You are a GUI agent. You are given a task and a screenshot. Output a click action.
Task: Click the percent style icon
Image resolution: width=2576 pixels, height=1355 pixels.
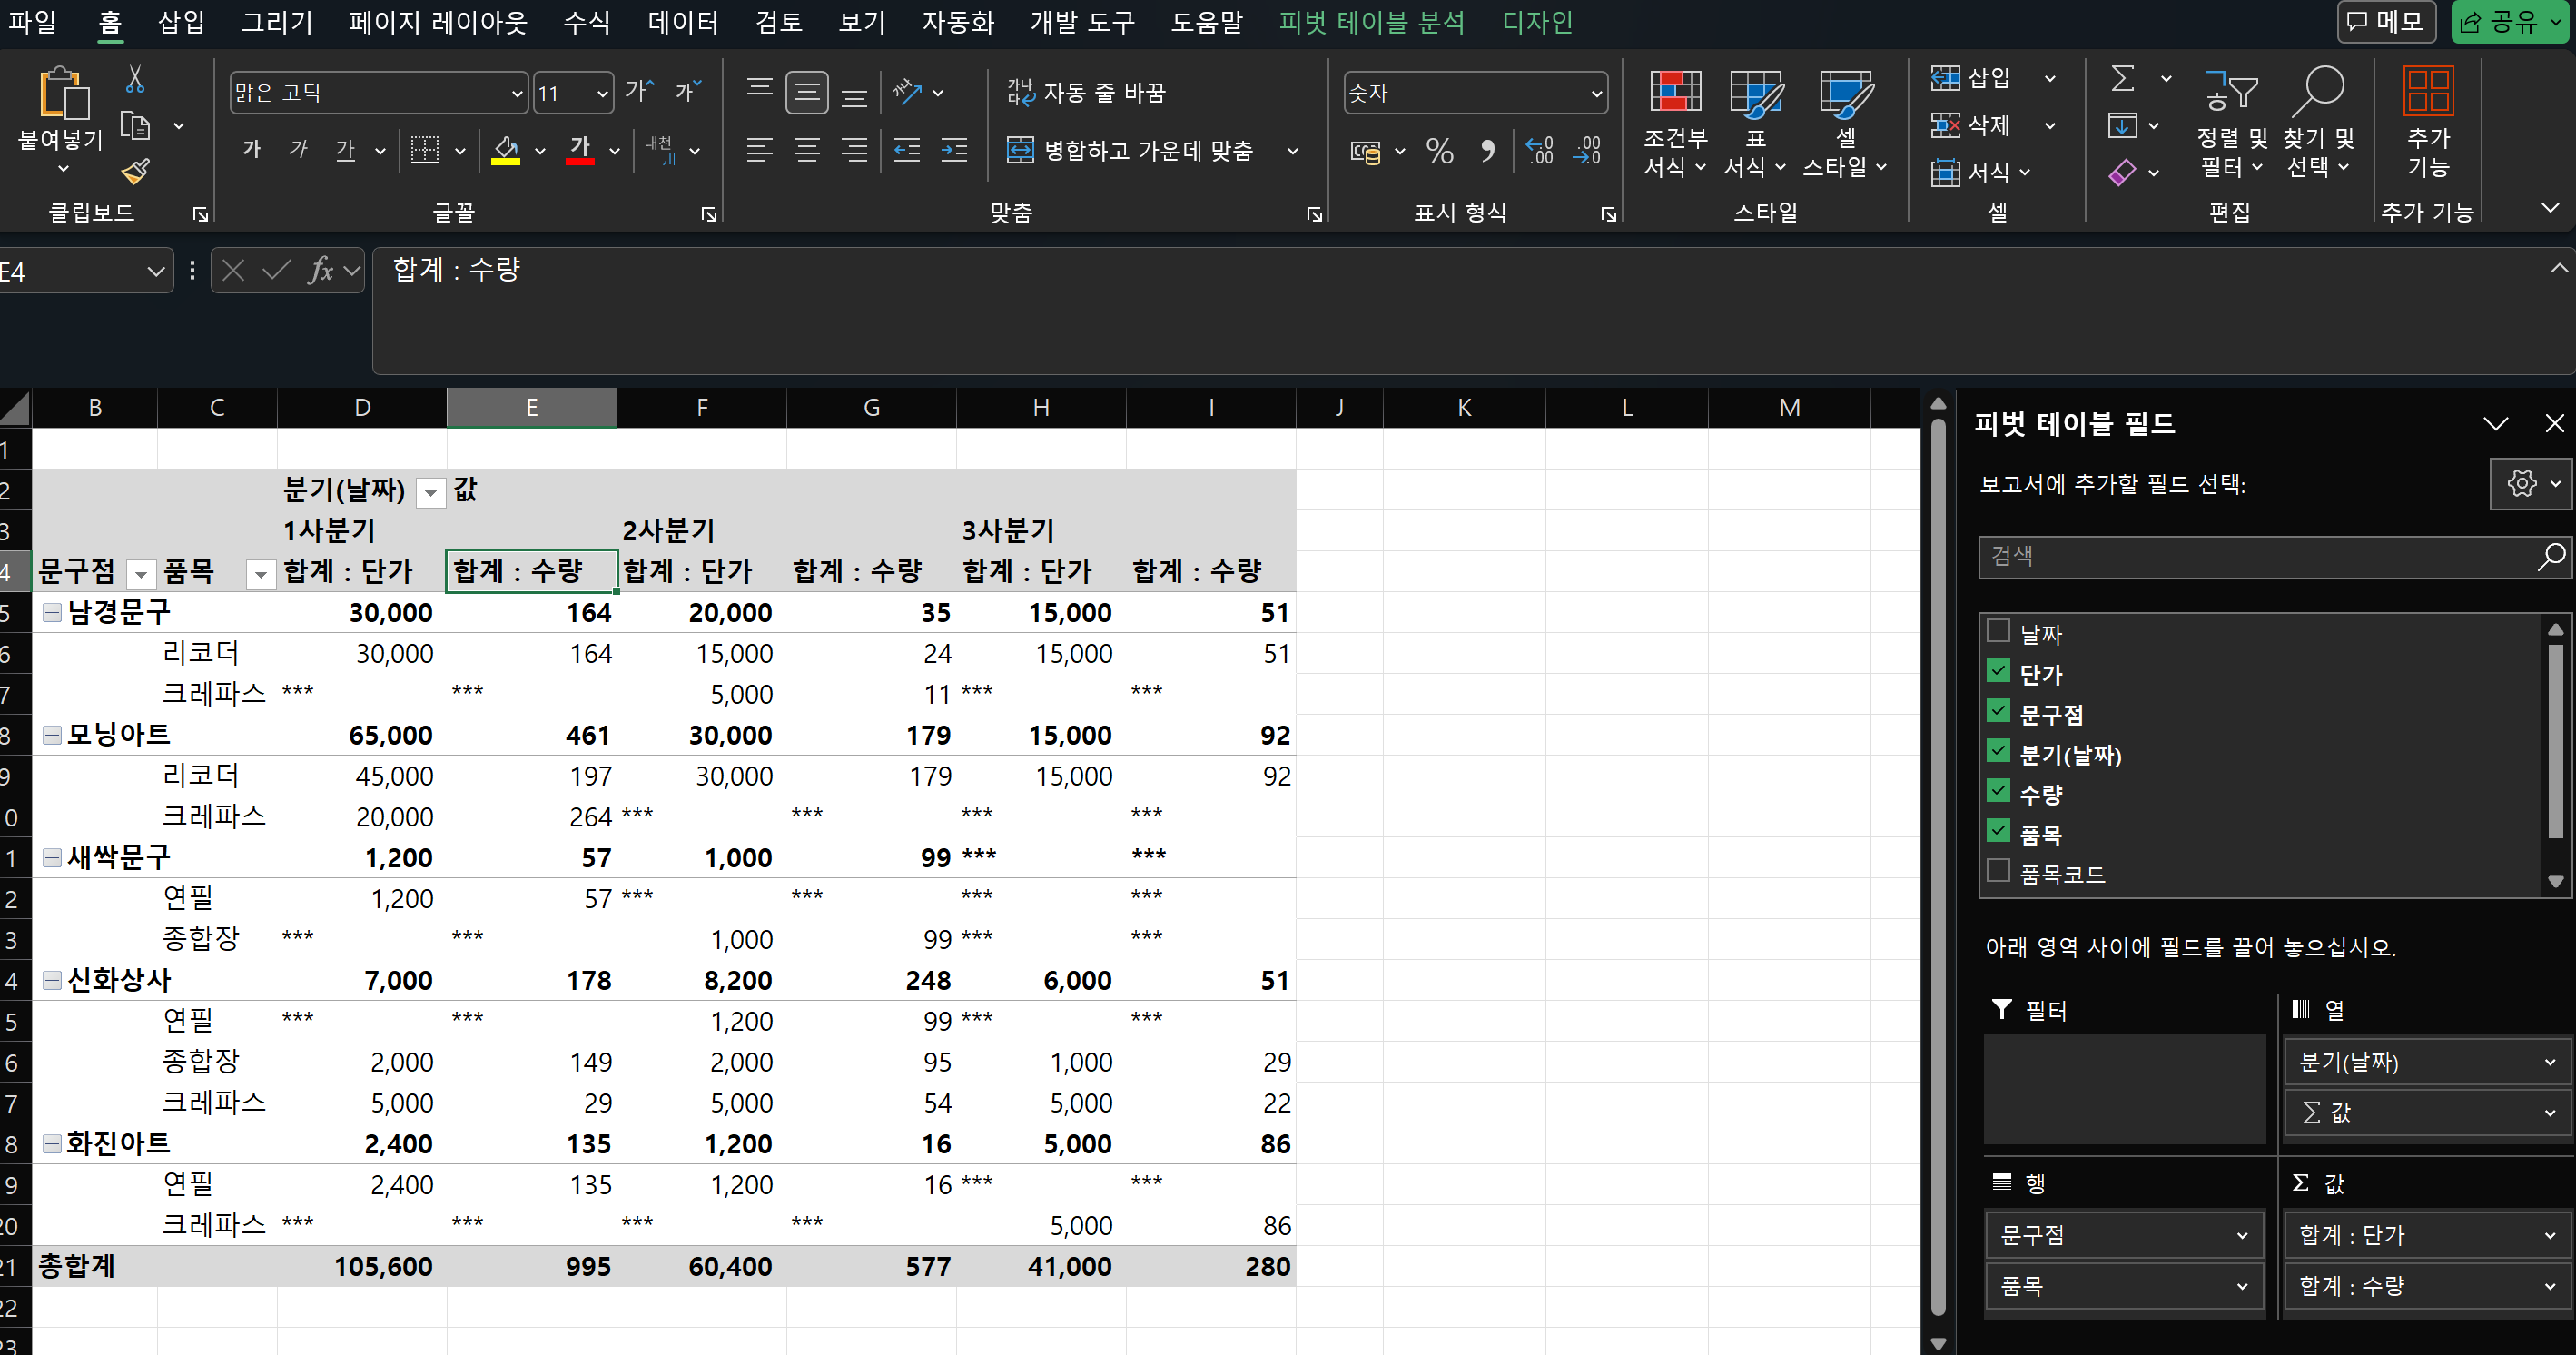coord(1439,151)
